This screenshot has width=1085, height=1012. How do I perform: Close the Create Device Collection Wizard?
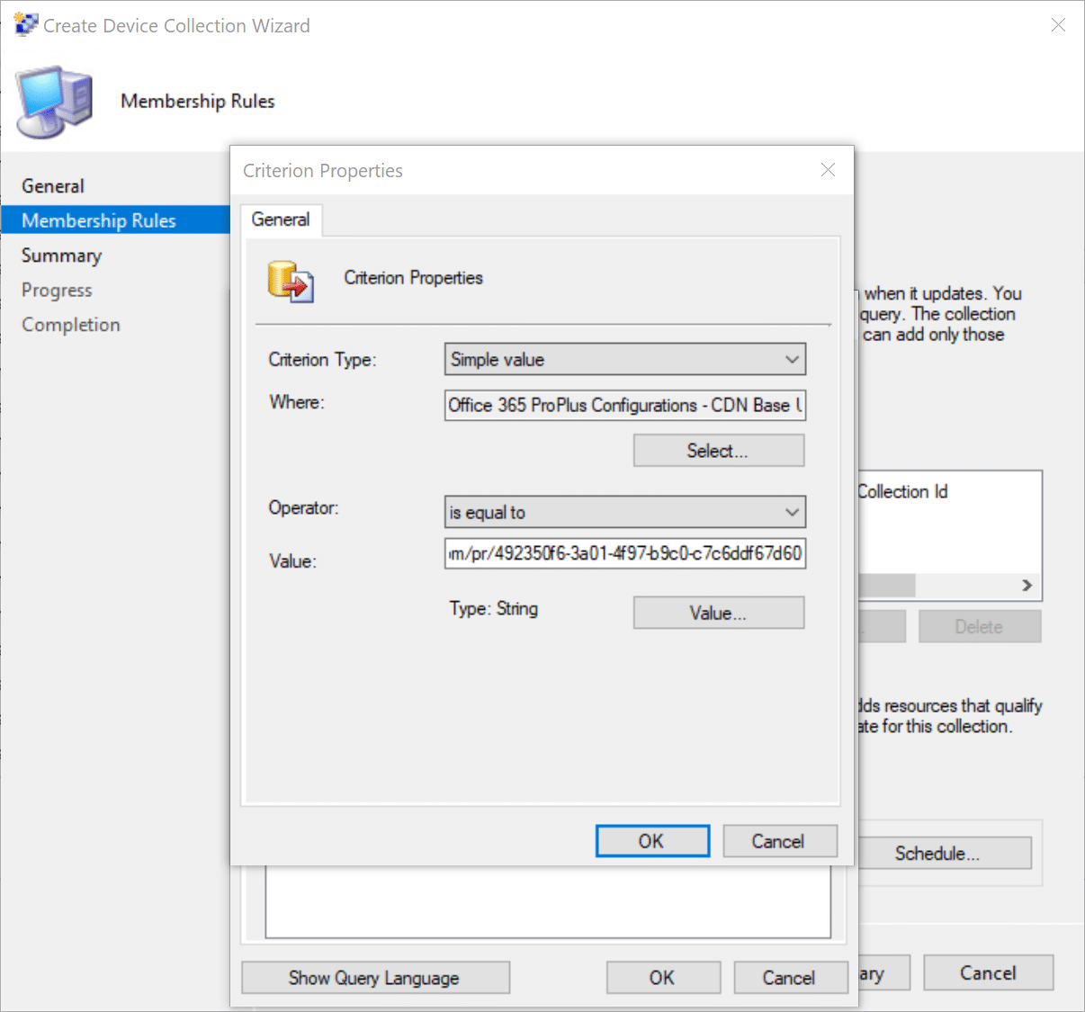pos(1058,25)
